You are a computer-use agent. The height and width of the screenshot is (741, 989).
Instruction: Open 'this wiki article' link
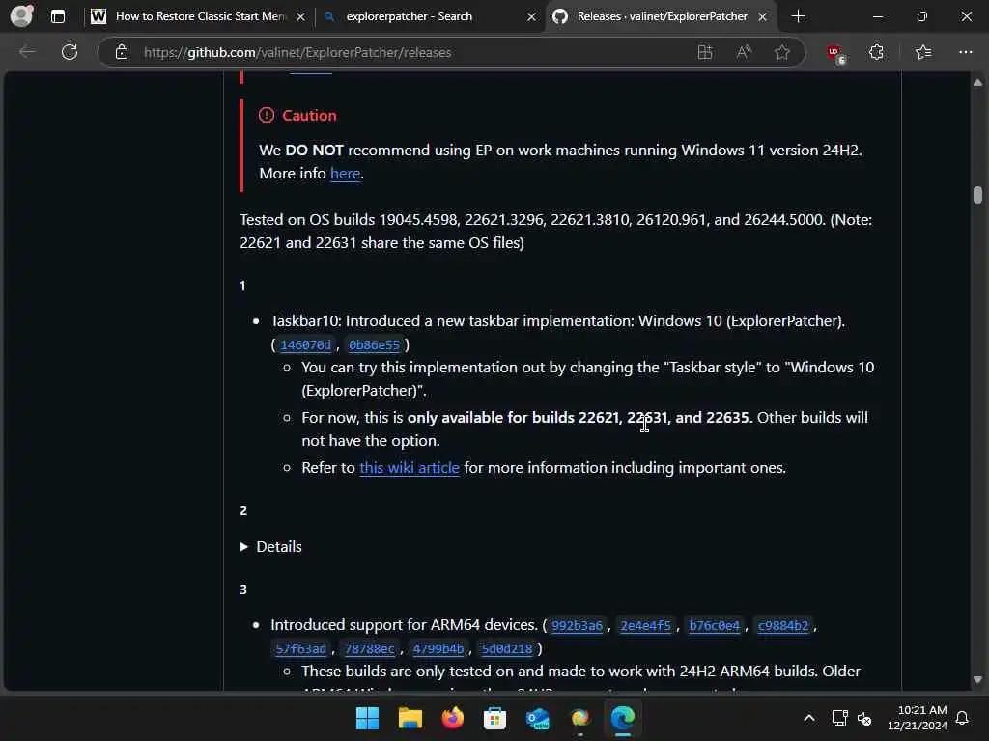410,468
